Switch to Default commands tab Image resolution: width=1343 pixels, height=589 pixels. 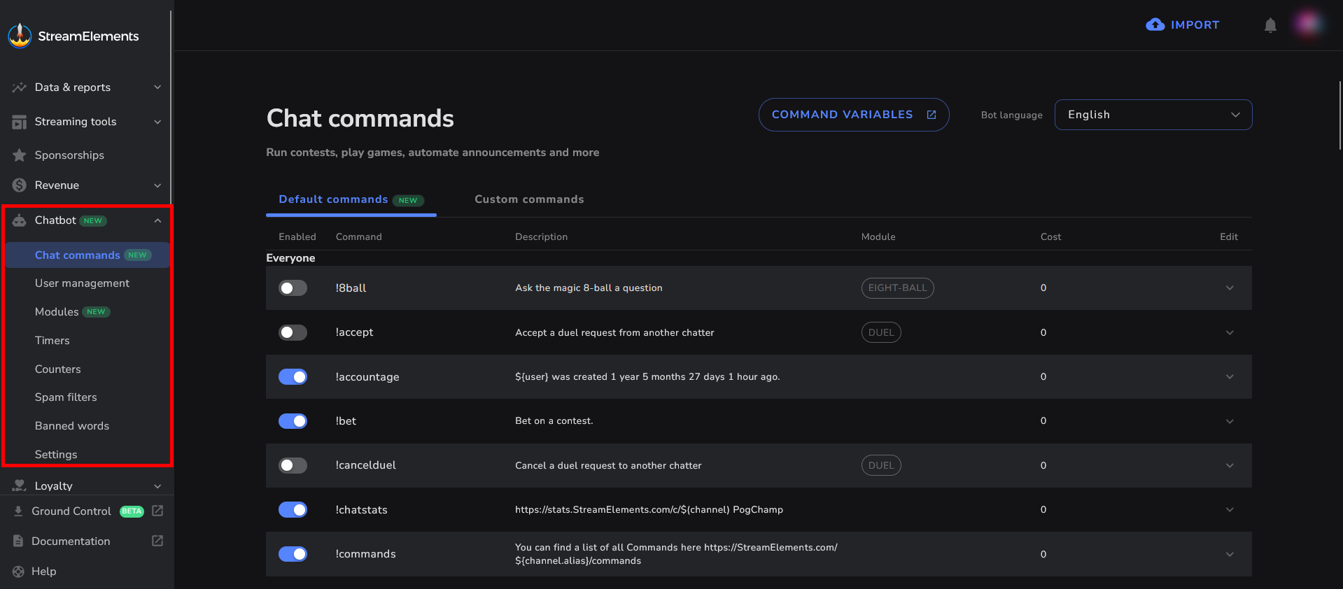click(x=351, y=199)
